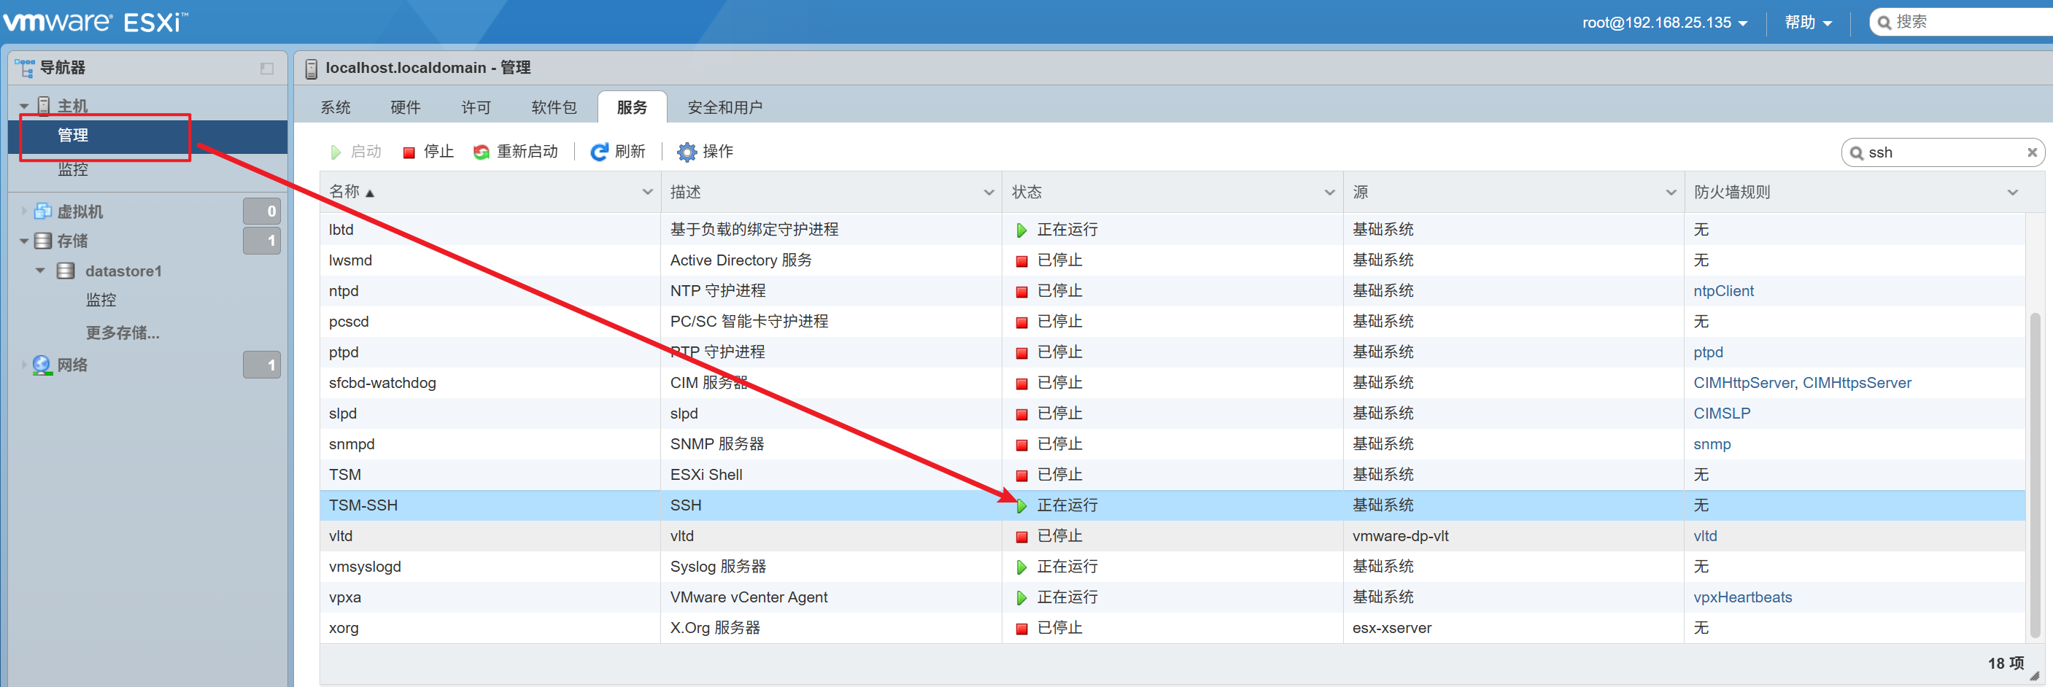This screenshot has width=2053, height=687.
Task: Focus the ssh service filter field
Action: coord(1942,152)
